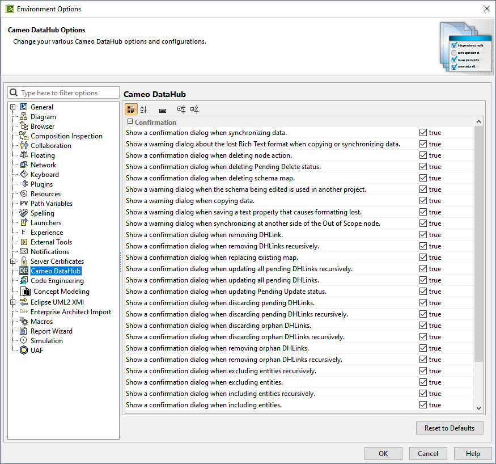The image size is (496, 464).
Task: Uncheck lost Rich Text format warning checkbox
Action: pos(423,144)
